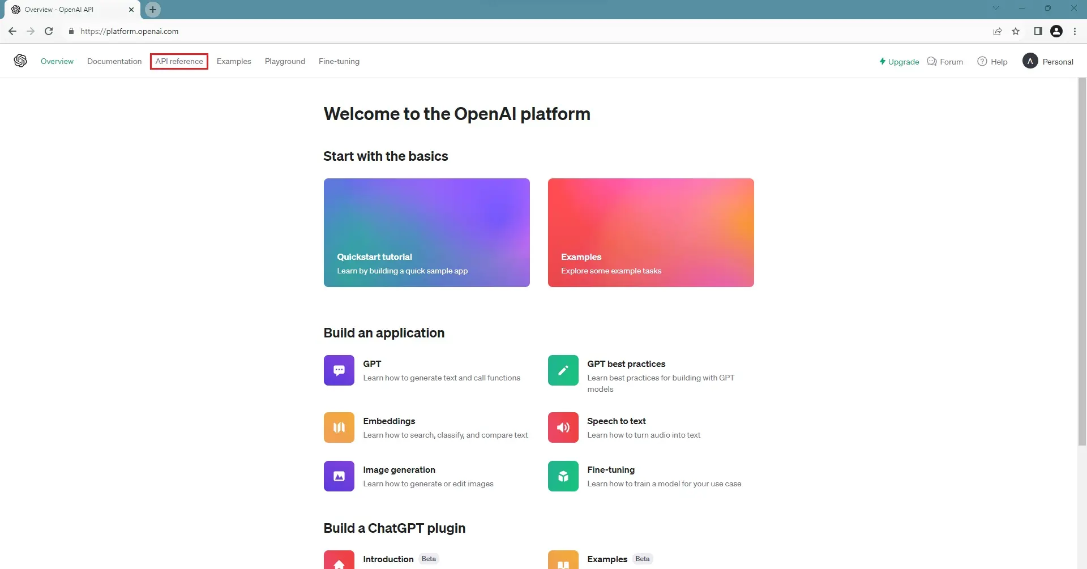Open the Quickstart tutorial card
Screen dimensions: 1087x569
(x=426, y=233)
